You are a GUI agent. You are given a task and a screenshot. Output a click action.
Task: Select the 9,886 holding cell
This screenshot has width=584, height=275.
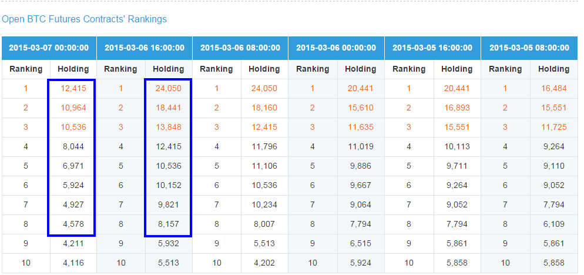pyautogui.click(x=361, y=166)
